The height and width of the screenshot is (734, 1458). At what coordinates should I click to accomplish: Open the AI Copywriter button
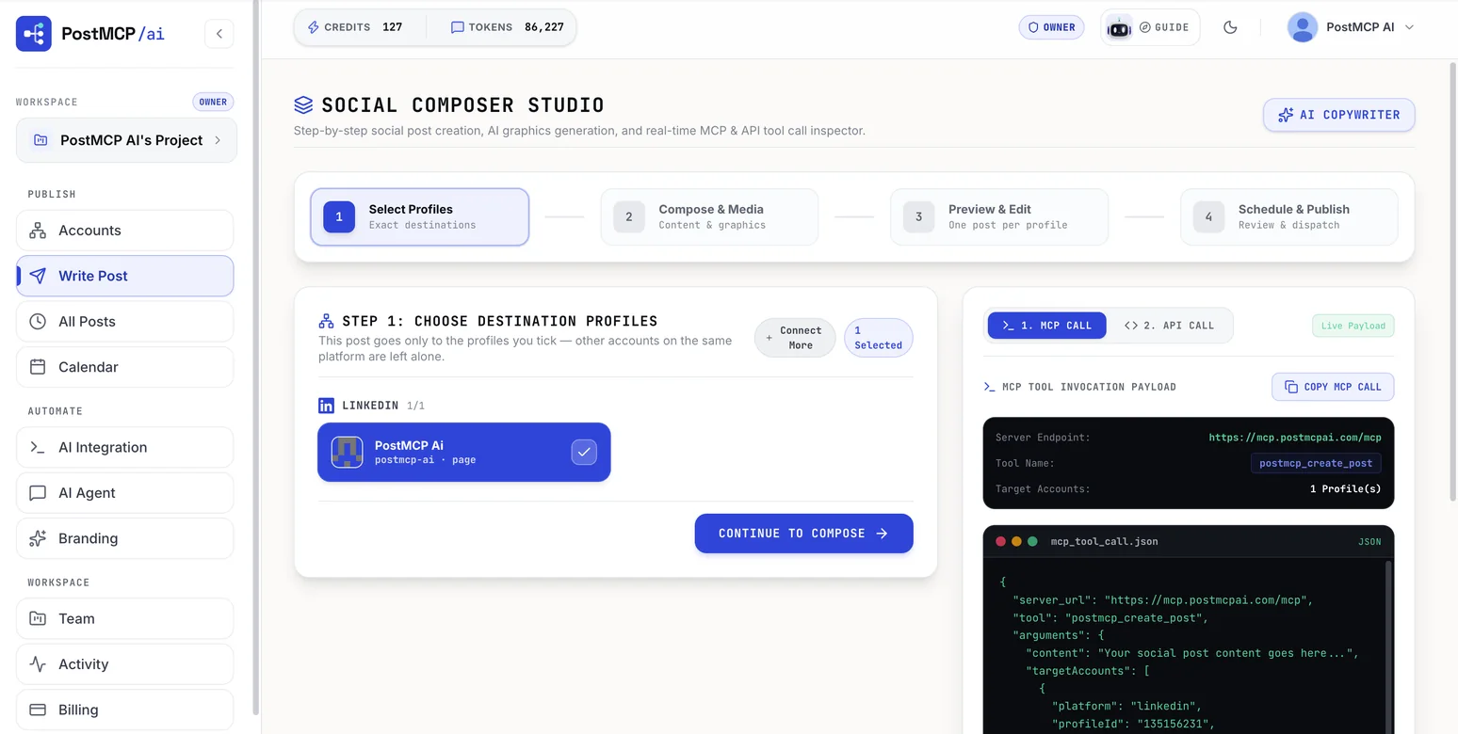[1338, 115]
